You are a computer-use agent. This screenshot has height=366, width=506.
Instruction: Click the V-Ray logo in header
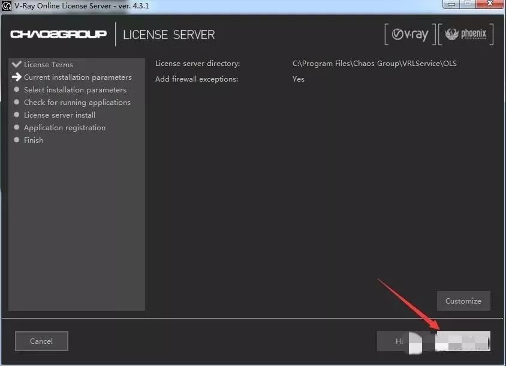coord(410,35)
